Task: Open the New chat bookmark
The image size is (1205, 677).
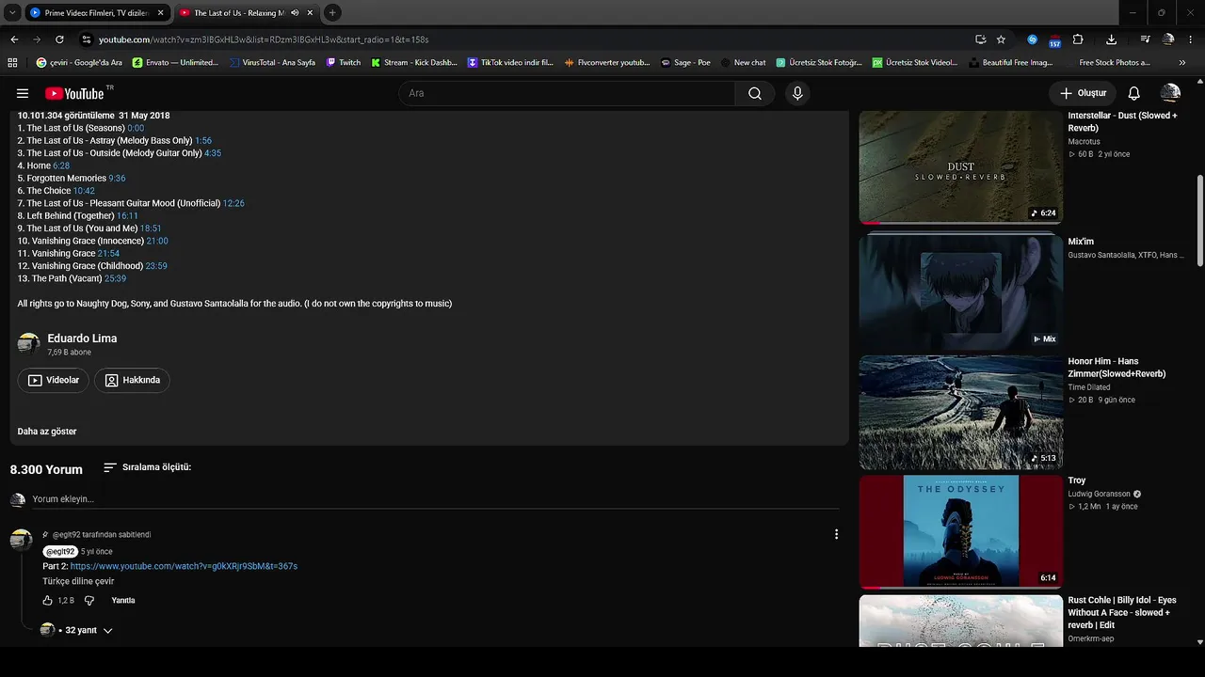Action: click(742, 62)
